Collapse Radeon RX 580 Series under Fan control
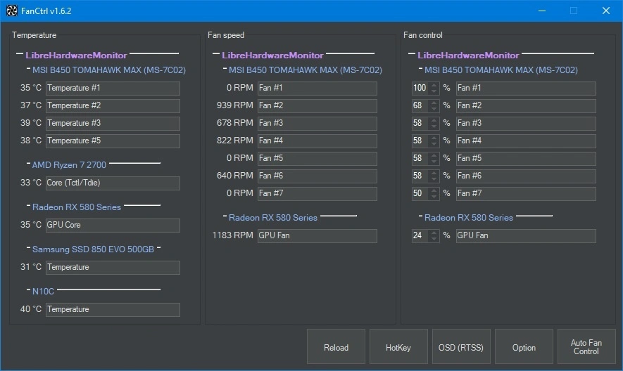This screenshot has width=623, height=371. click(420, 216)
